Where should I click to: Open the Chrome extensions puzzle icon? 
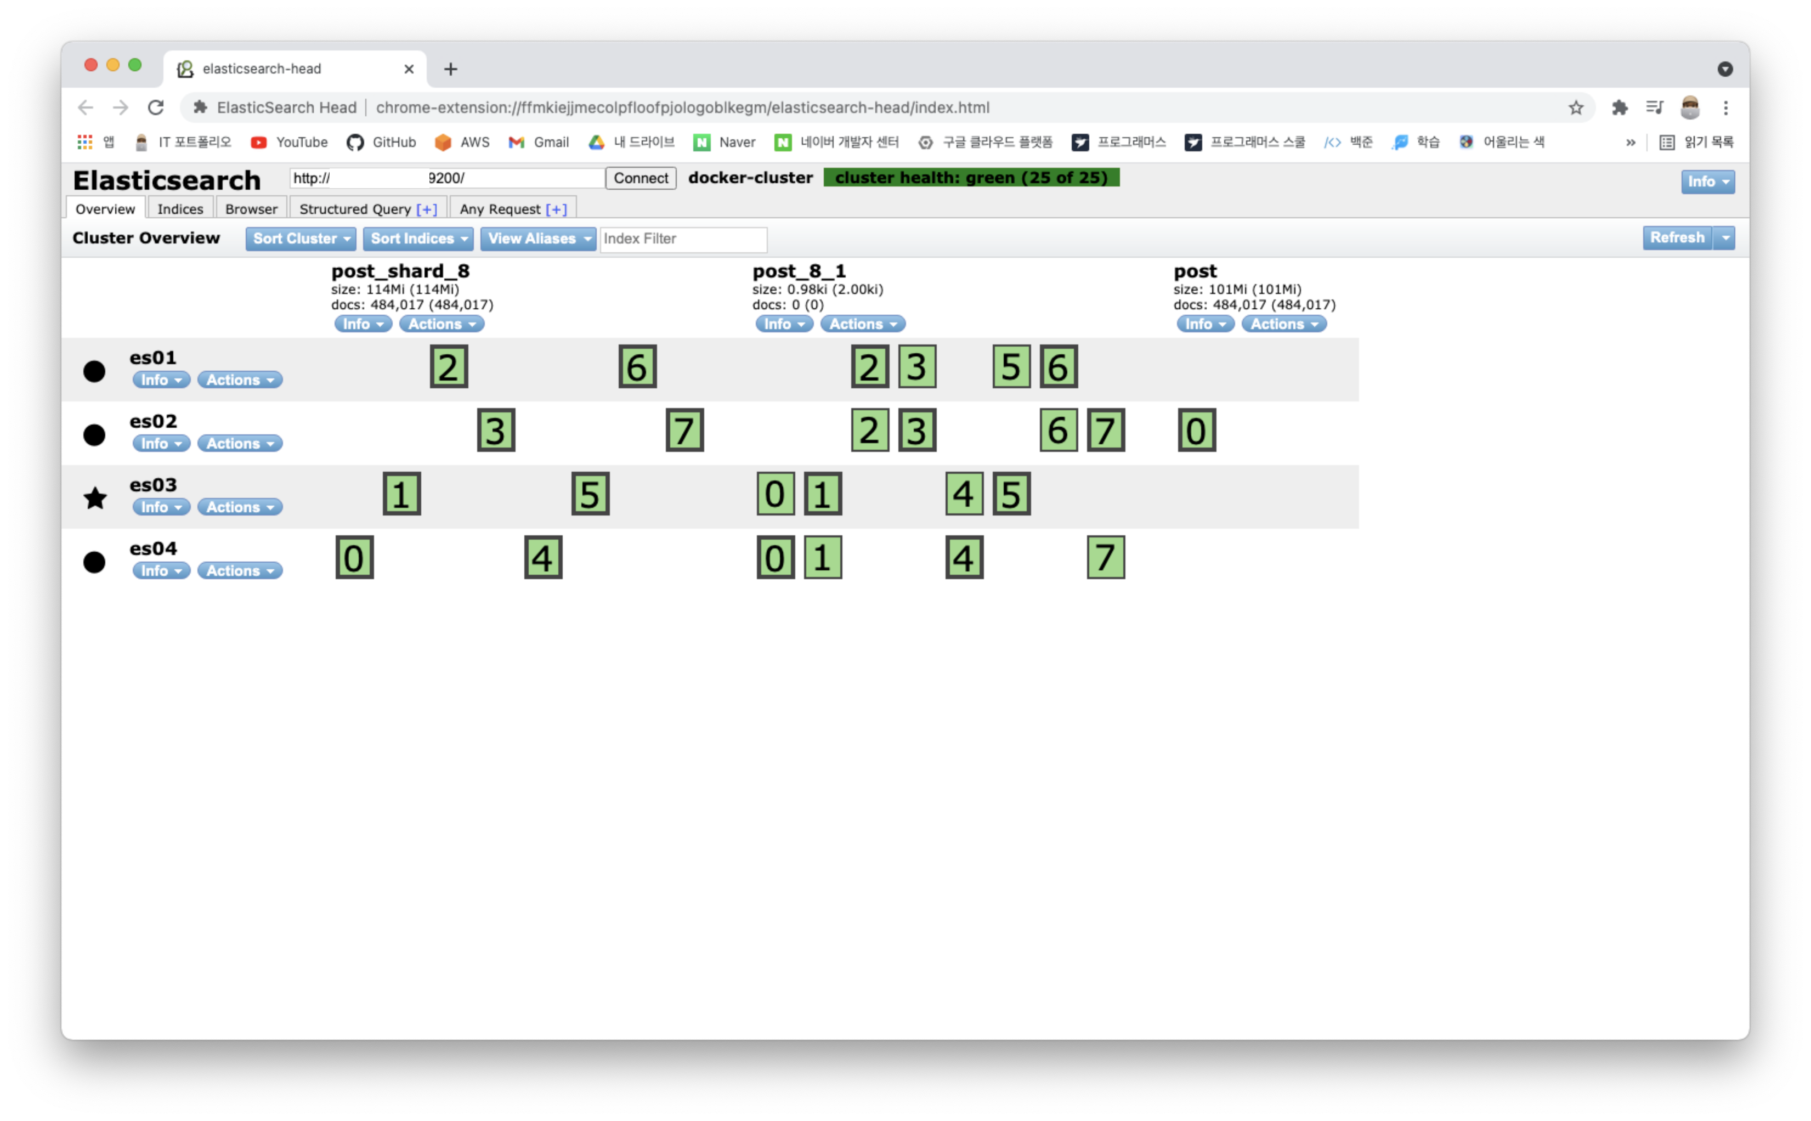pos(1619,107)
